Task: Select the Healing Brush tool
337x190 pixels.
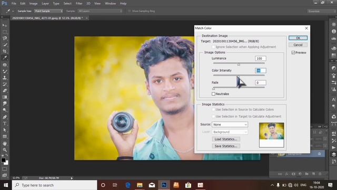Action: point(5,65)
